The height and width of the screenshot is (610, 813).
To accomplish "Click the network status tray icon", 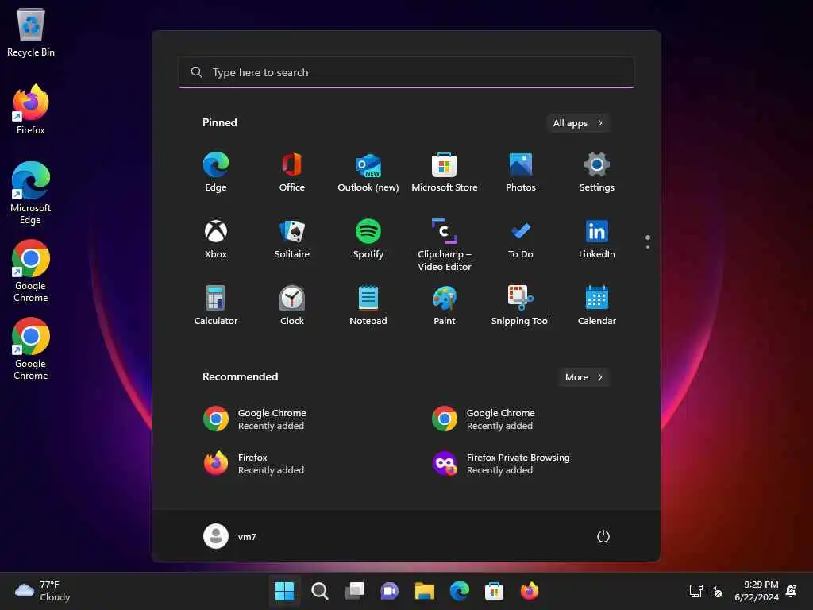I will tap(695, 591).
